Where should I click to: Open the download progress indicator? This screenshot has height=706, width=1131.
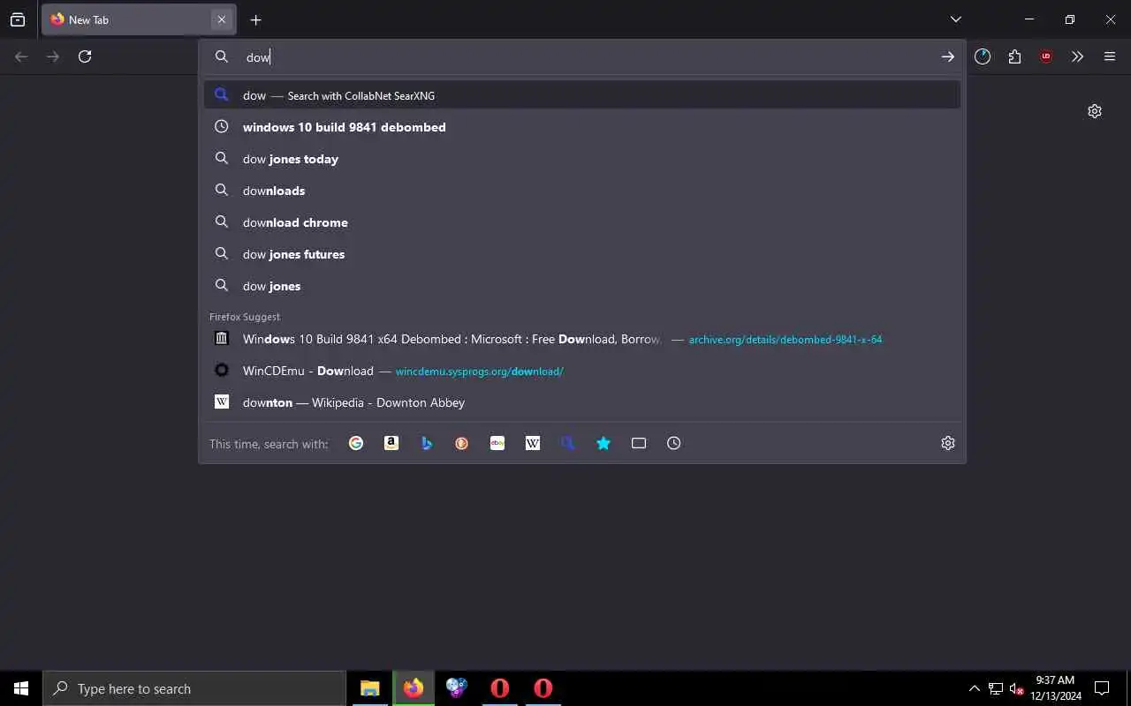tap(983, 56)
